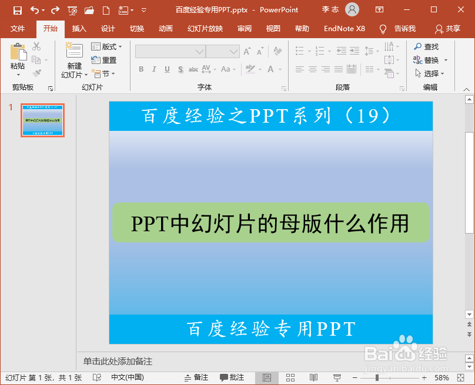Toggle italic formatting
Viewport: 475px width, 385px height.
click(x=154, y=69)
